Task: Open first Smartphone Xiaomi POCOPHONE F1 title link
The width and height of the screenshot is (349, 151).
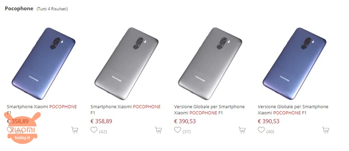Action: click(42, 110)
